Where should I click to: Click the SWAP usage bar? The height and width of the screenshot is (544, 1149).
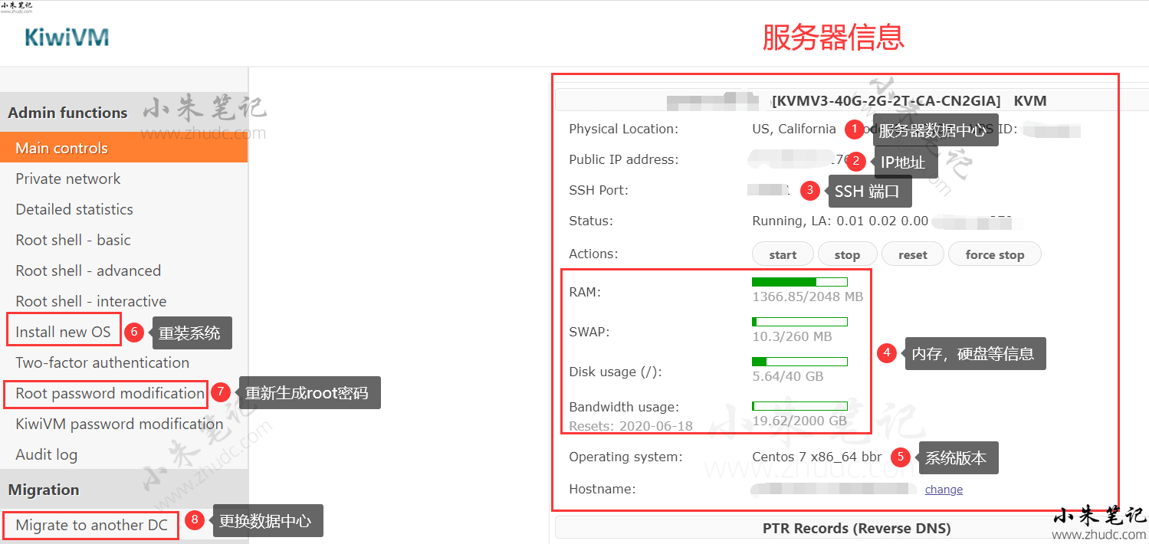(x=799, y=322)
